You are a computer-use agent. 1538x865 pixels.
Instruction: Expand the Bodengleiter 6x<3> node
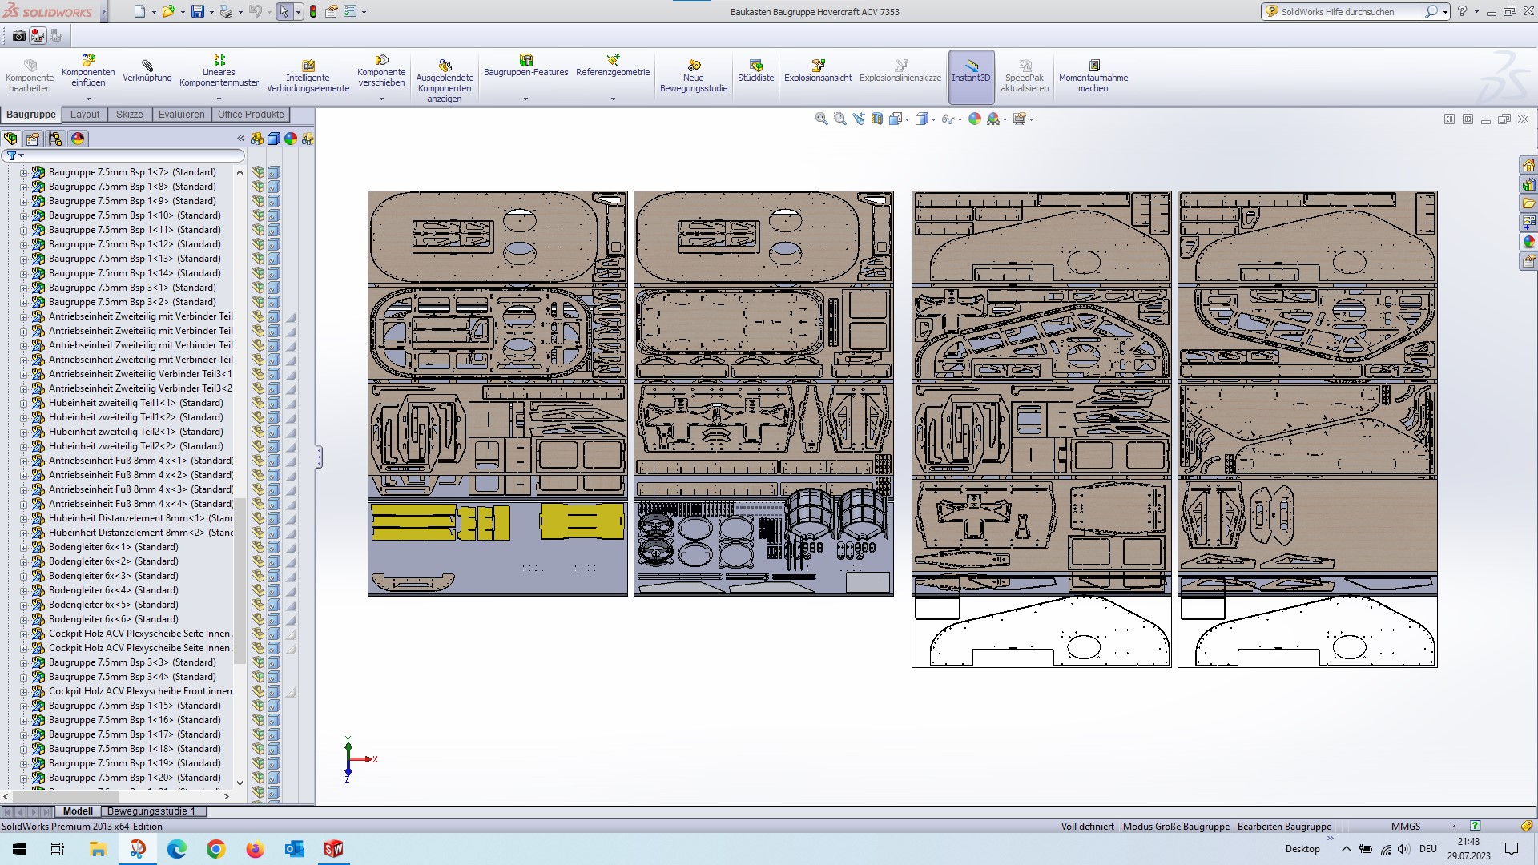(23, 576)
